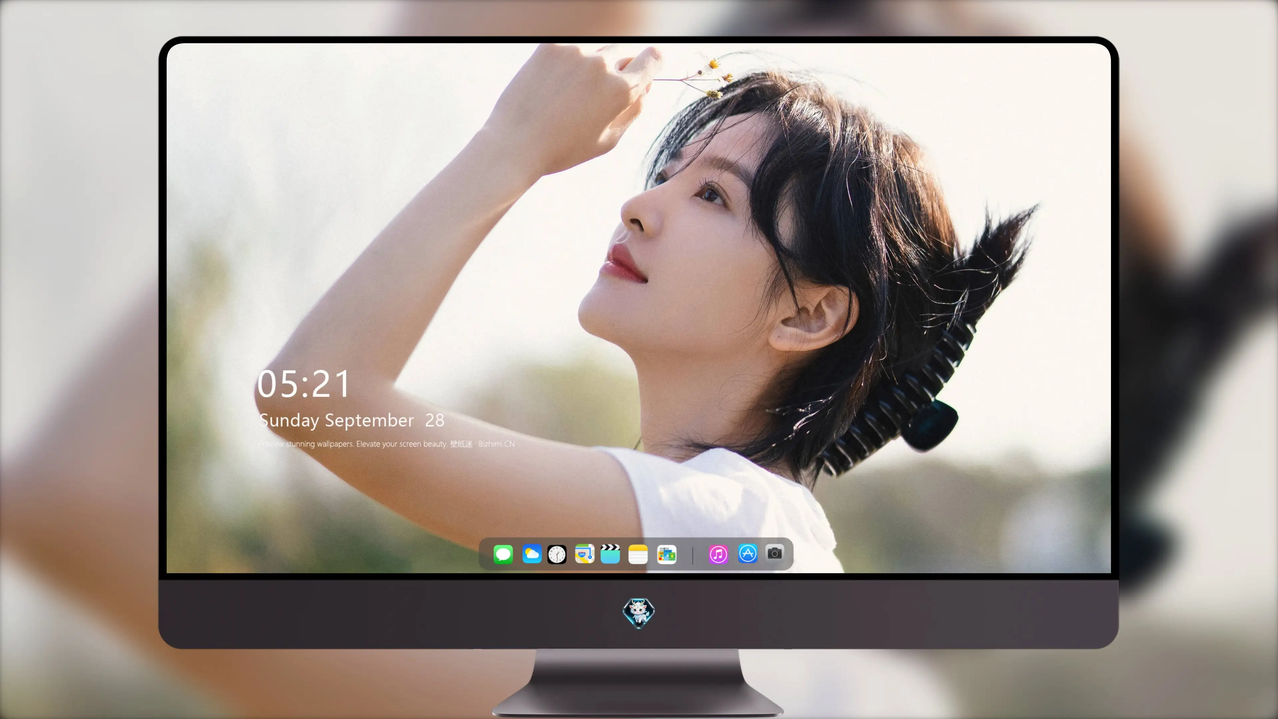
Task: Click the Sunday September 28 date text
Action: tap(351, 420)
